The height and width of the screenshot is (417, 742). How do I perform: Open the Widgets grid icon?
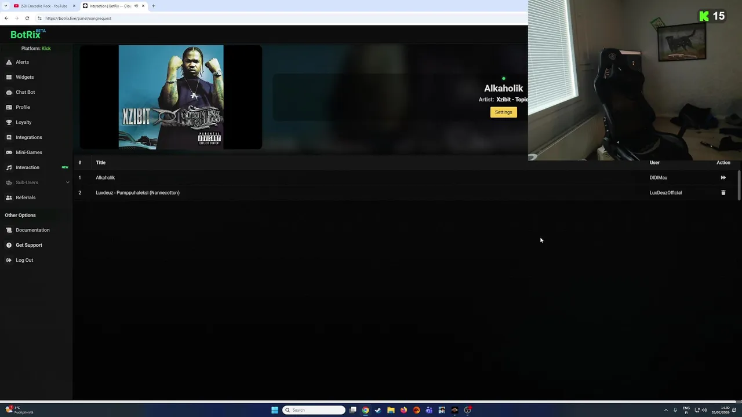(x=9, y=77)
